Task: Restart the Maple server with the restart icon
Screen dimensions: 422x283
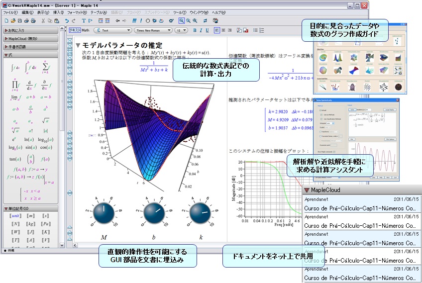Action: 161,21
